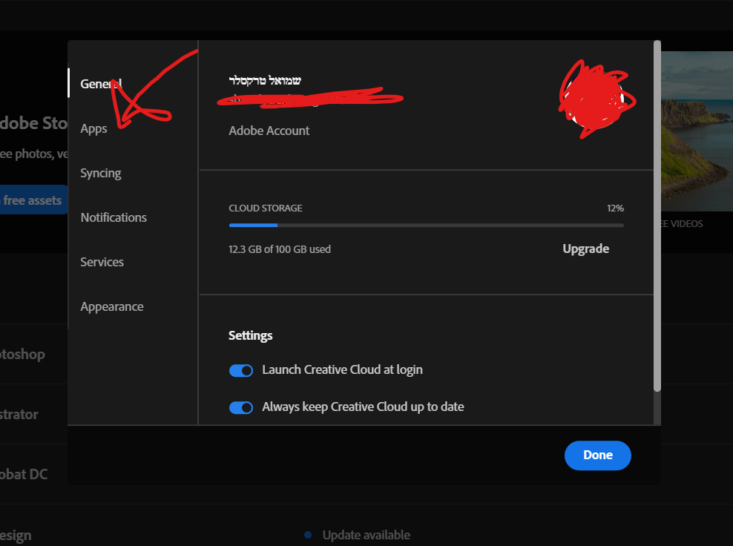Click Upgrade for cloud storage
This screenshot has height=546, width=733.
point(586,249)
